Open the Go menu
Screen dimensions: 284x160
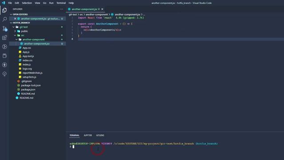44,3
